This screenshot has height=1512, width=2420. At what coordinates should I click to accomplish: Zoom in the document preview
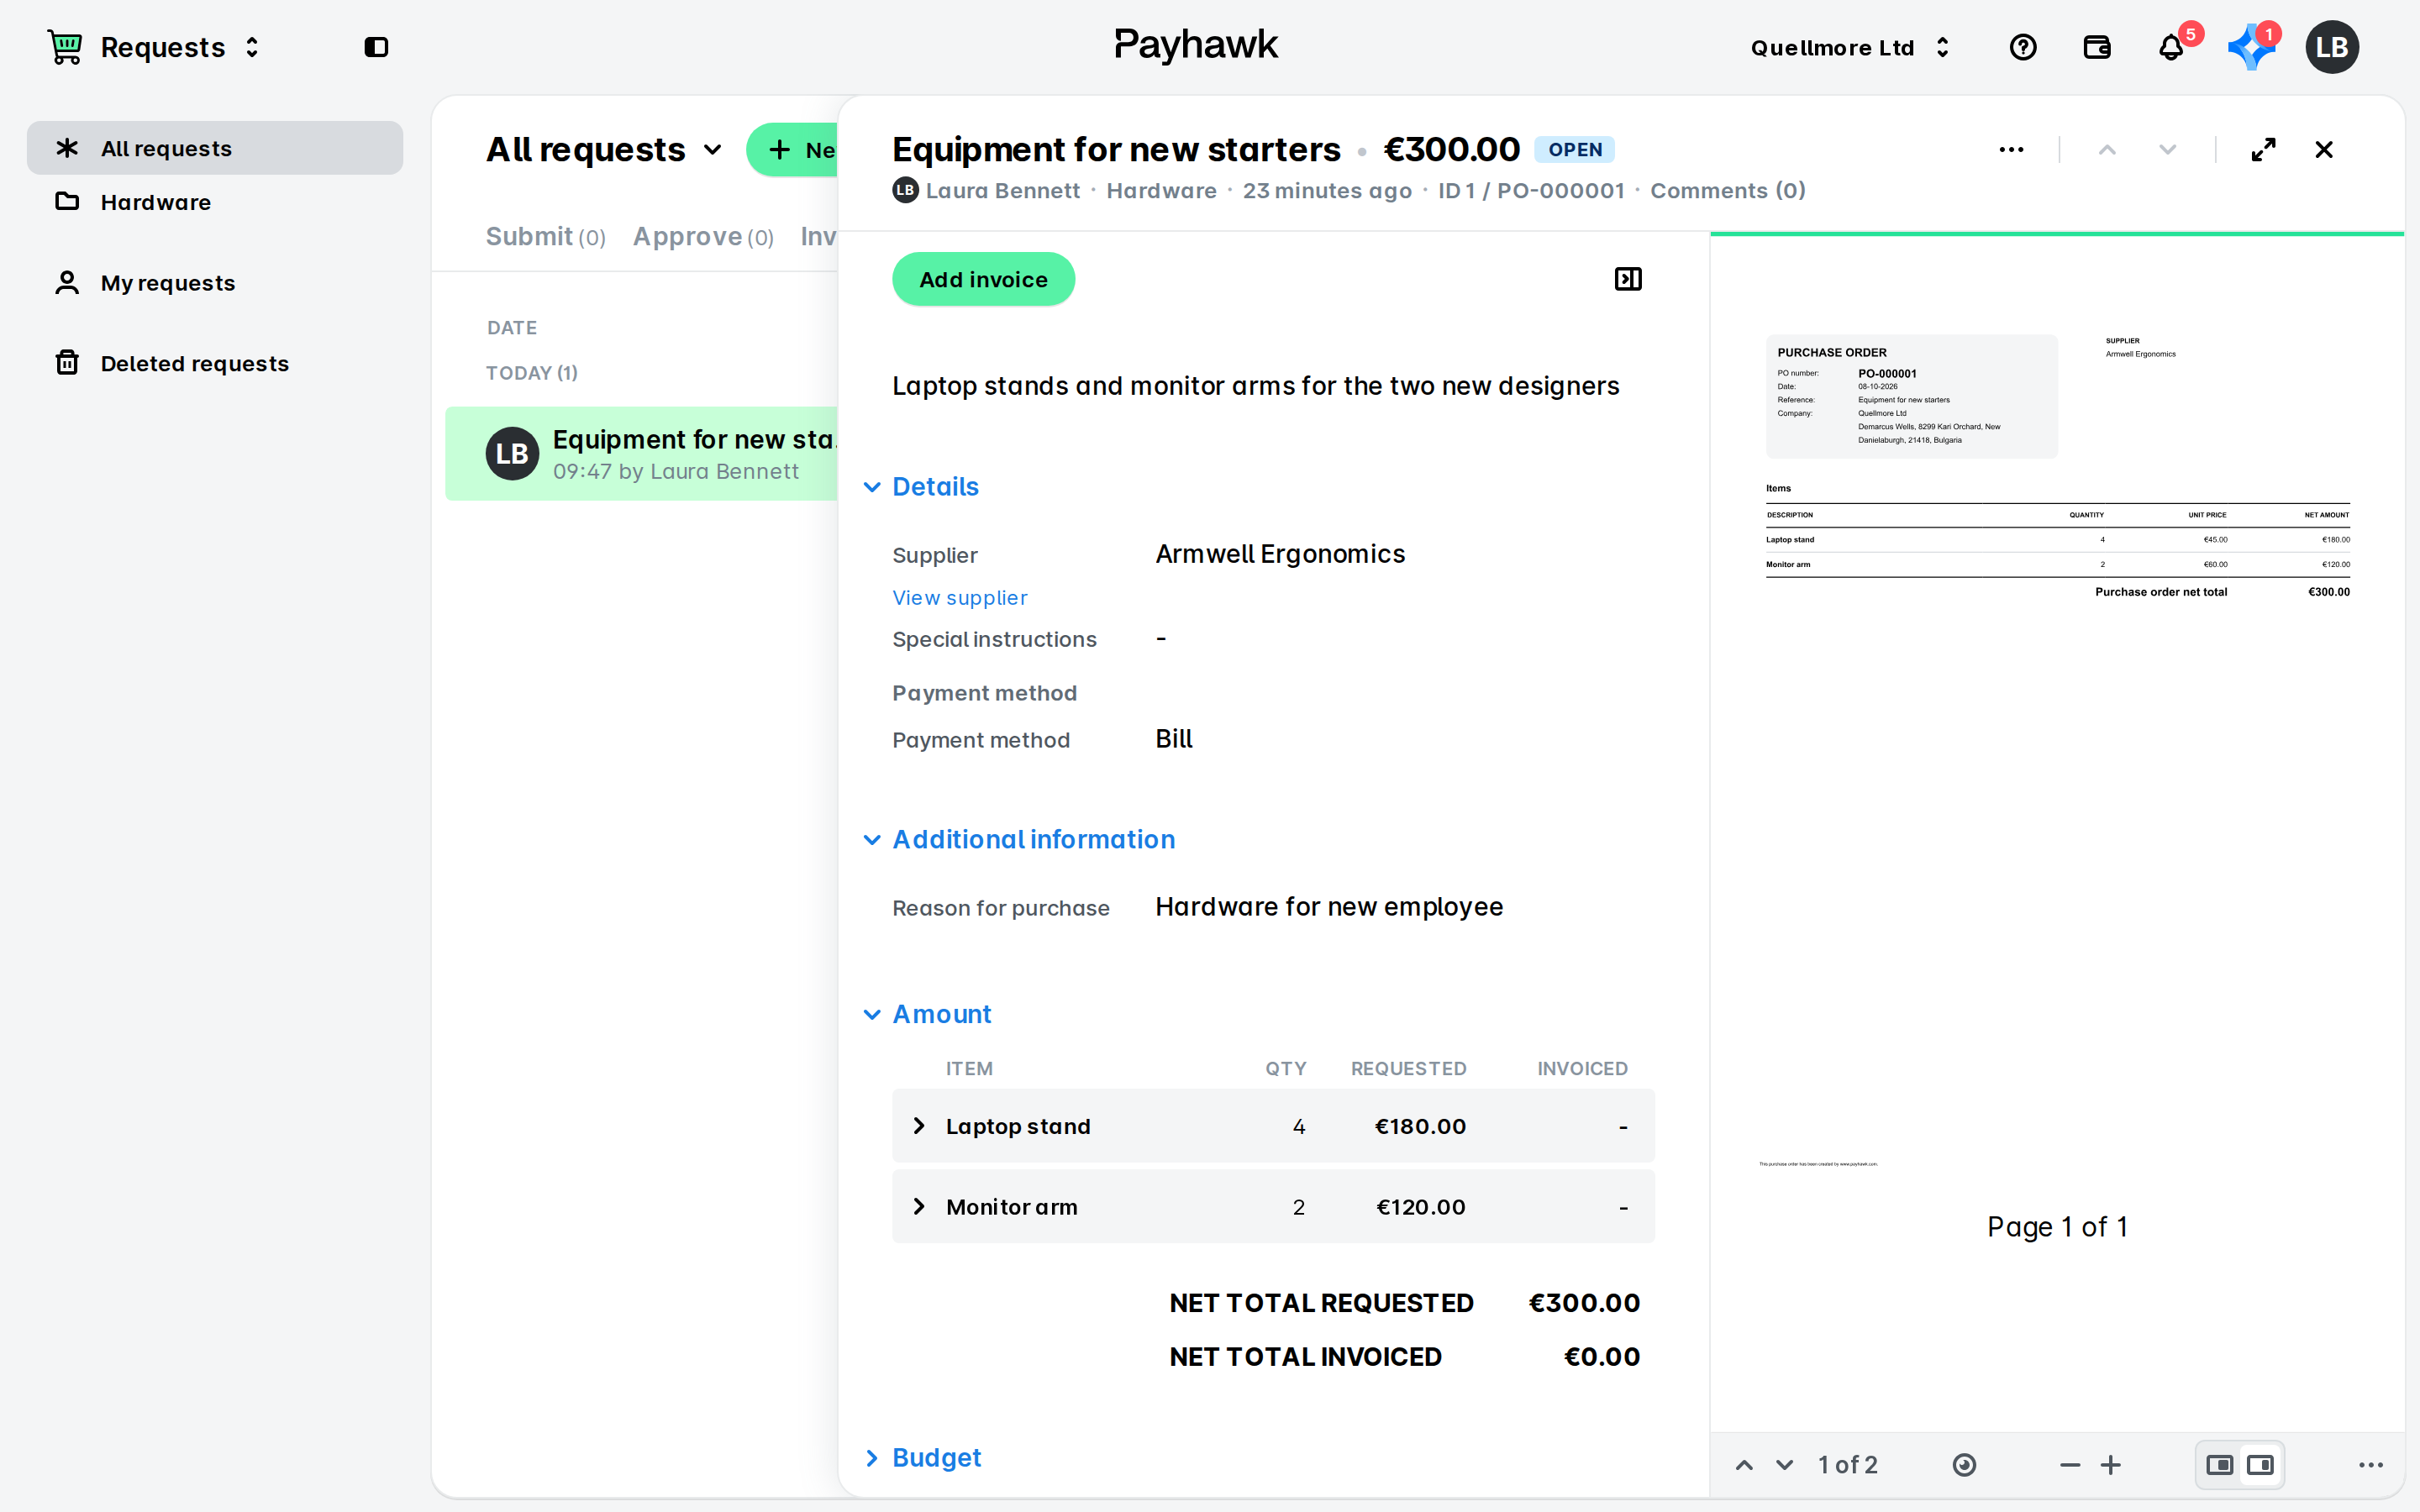tap(2110, 1465)
